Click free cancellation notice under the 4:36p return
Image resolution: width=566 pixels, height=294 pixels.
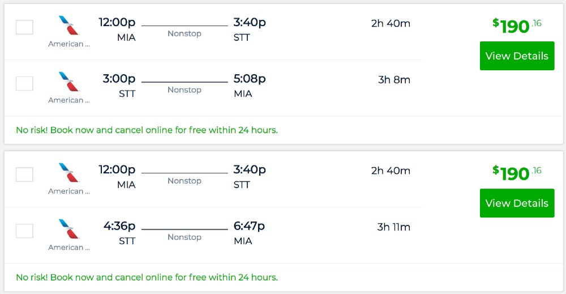point(147,278)
